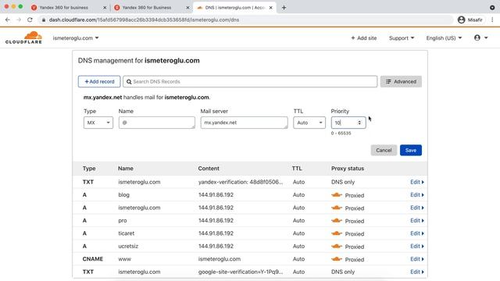Screen dimensions: 500x281
Task: Close the DNS Cloudflare tab
Action: [x=271, y=7]
